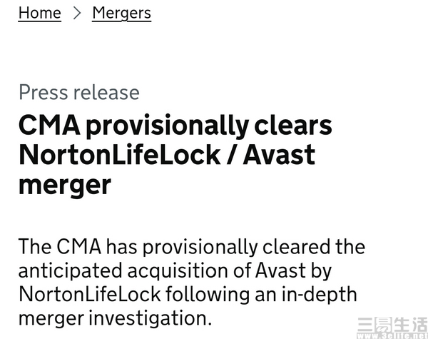Click 'Avast by' in the summary paragraph
This screenshot has width=428, height=339.
click(x=294, y=271)
